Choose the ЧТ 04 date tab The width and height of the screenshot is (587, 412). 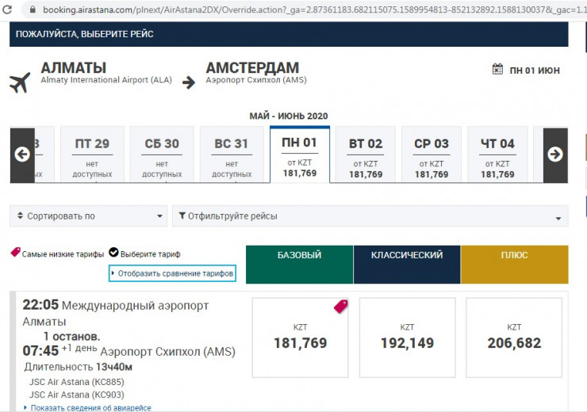tap(497, 155)
